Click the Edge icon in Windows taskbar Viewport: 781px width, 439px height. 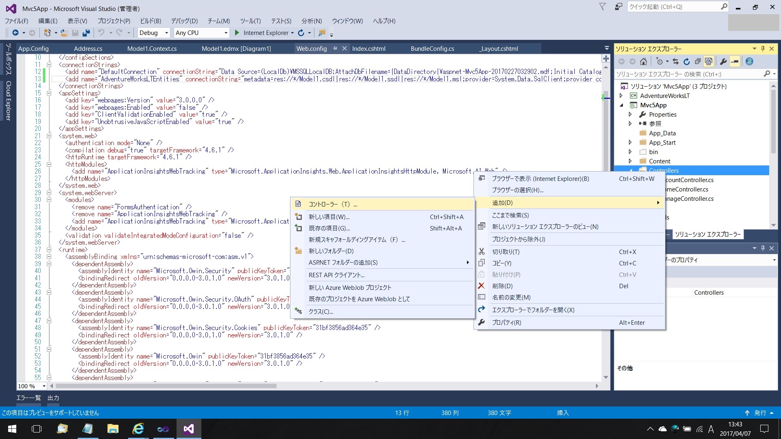pos(138,429)
